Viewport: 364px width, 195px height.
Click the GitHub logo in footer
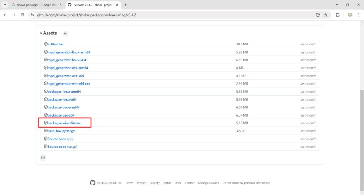(93, 183)
